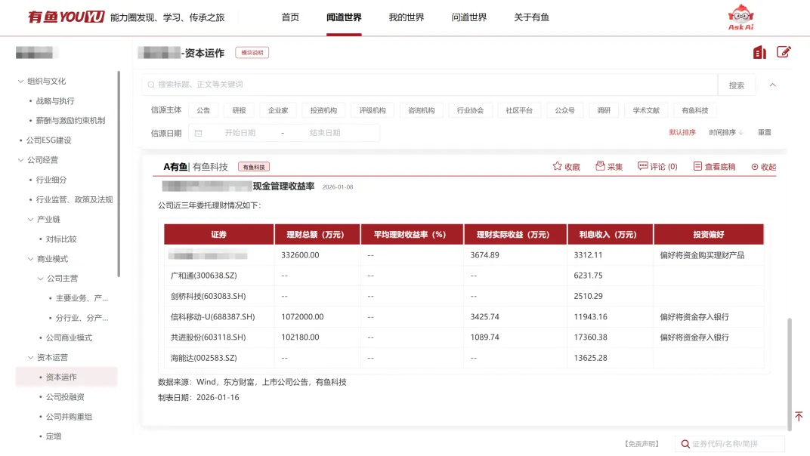Open the 评论 (0) comments

tap(657, 166)
